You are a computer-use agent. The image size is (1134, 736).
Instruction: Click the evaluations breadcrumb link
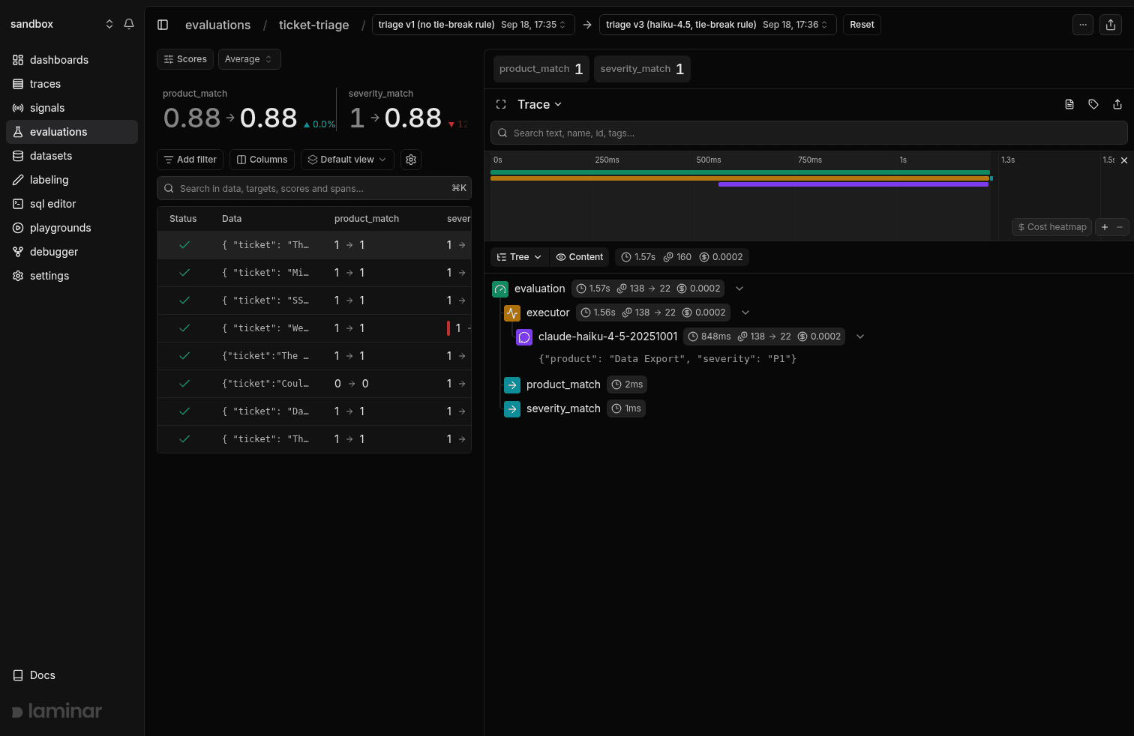217,25
